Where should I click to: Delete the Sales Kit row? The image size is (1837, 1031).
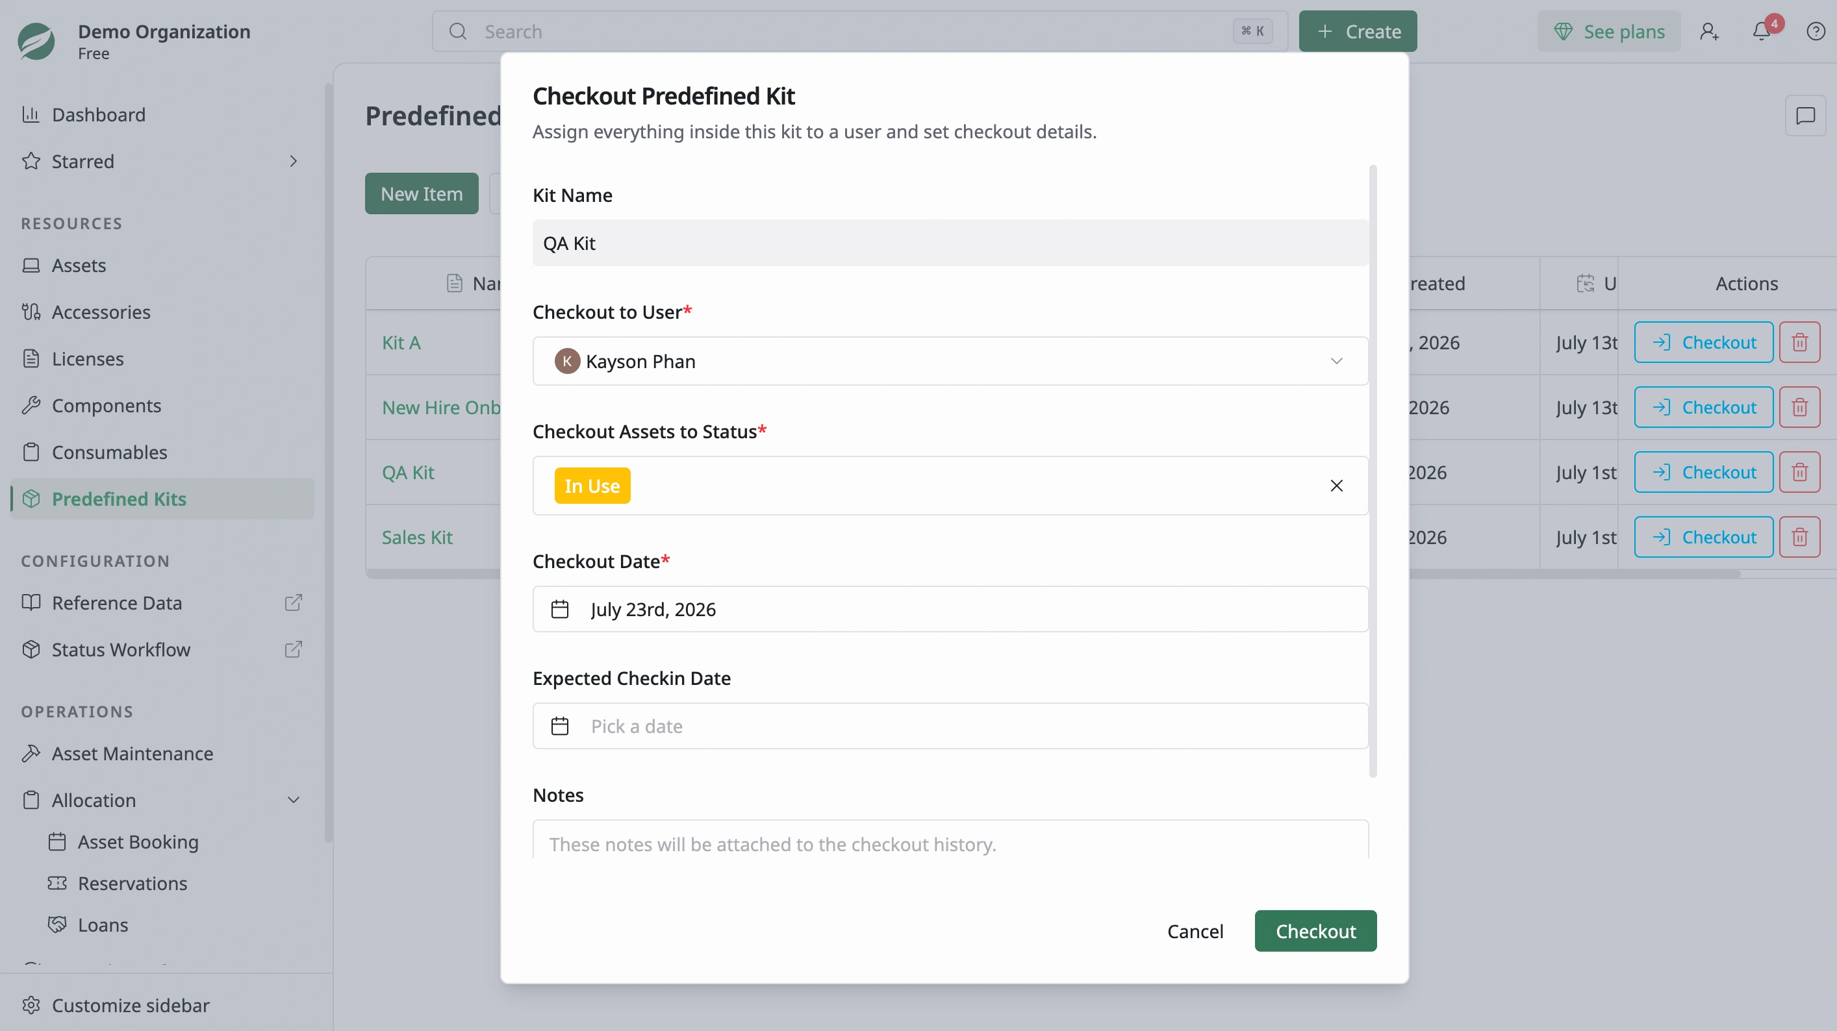coord(1799,537)
